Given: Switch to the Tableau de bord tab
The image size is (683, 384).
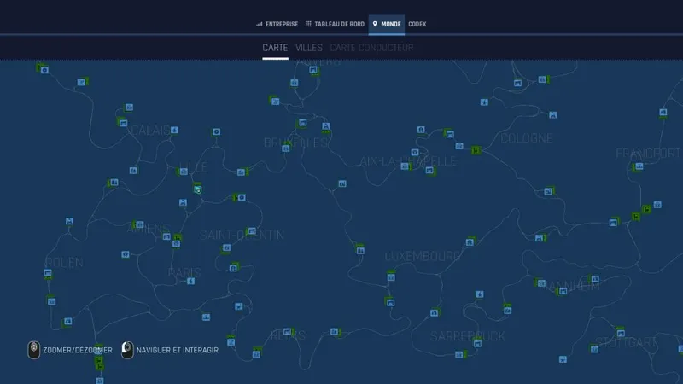Looking at the screenshot, I should [339, 24].
